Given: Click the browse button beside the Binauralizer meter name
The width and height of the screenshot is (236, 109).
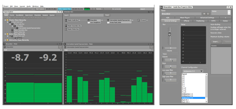Looking at the screenshot, I should coord(60,47).
